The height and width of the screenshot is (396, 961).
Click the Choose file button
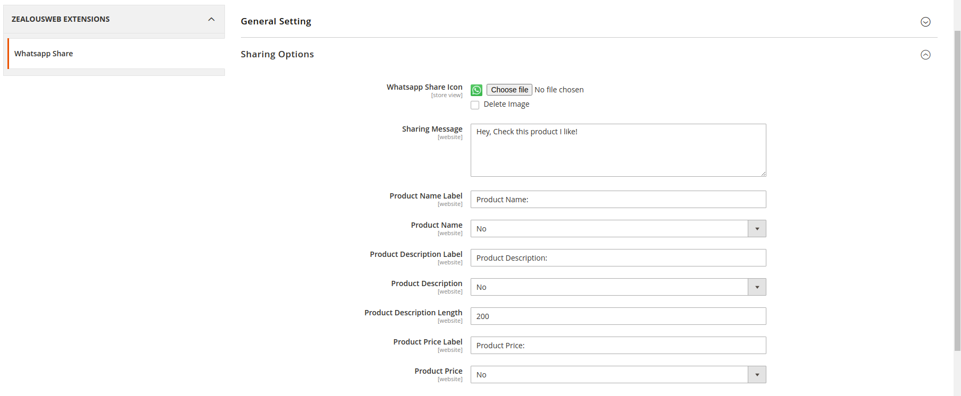click(509, 90)
